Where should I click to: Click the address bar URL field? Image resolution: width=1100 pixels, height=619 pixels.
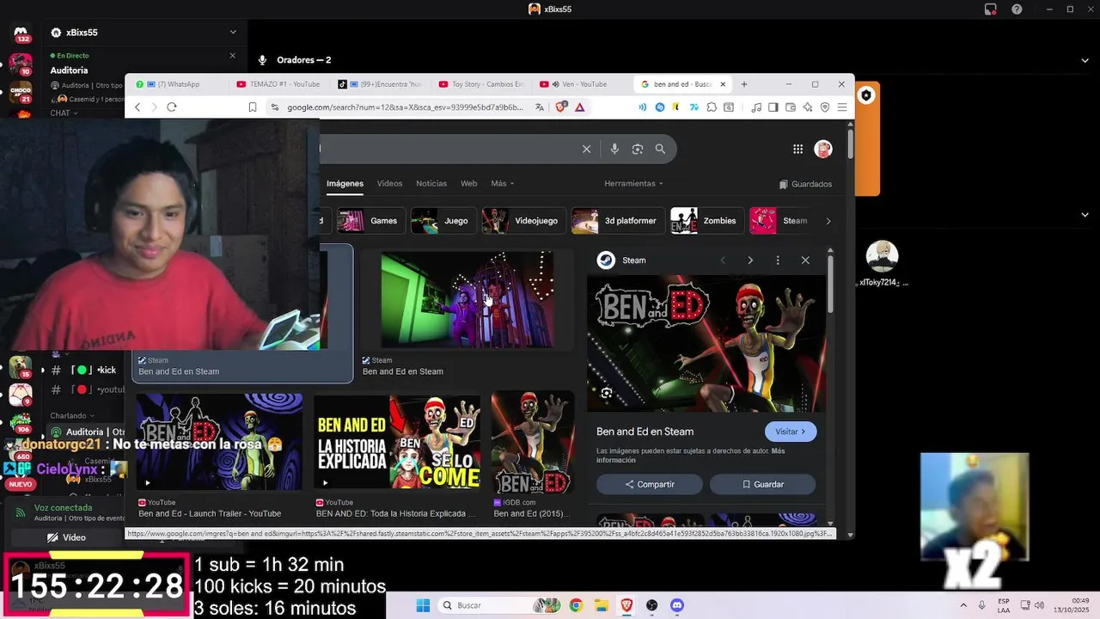404,107
